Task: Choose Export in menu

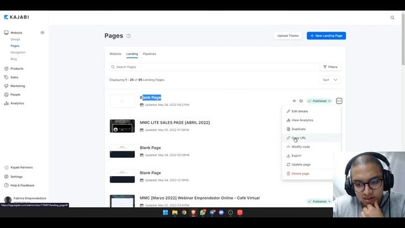Action: pyautogui.click(x=296, y=156)
